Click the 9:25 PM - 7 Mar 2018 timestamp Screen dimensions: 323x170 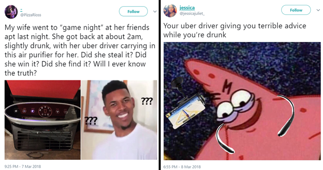[x=23, y=166]
